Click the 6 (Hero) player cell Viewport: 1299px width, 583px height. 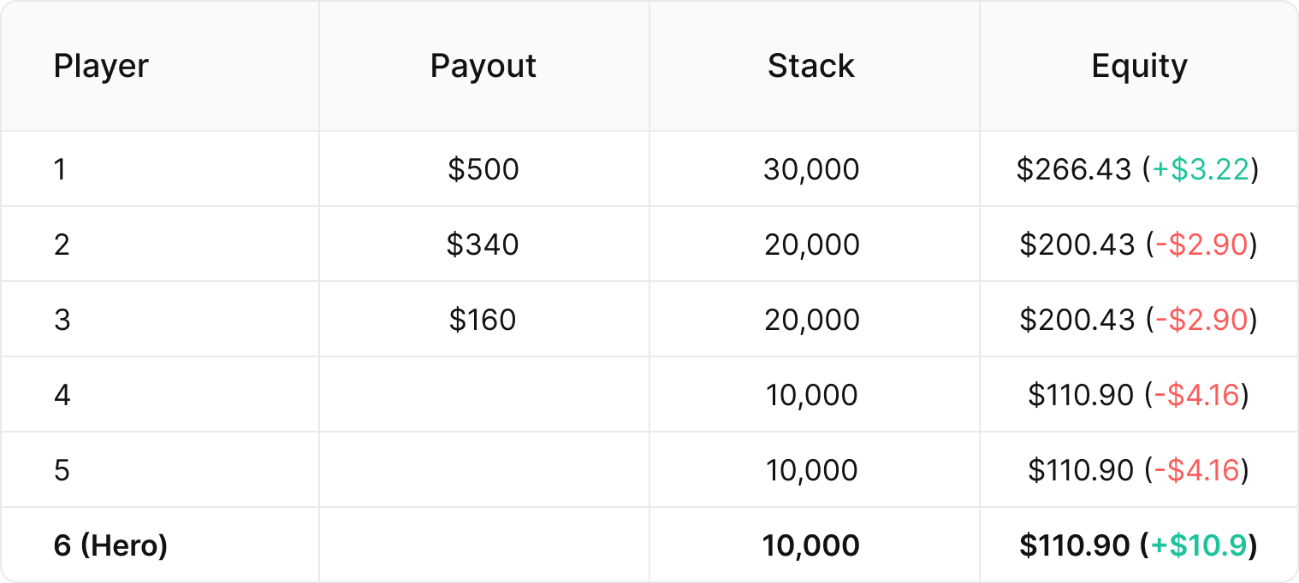(x=110, y=545)
